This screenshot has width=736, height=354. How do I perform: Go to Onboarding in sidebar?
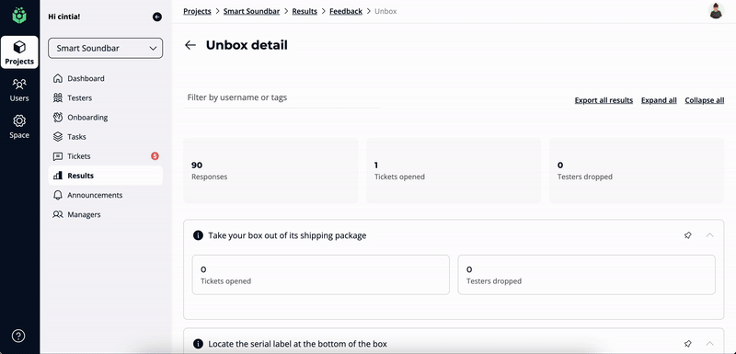(x=106, y=117)
